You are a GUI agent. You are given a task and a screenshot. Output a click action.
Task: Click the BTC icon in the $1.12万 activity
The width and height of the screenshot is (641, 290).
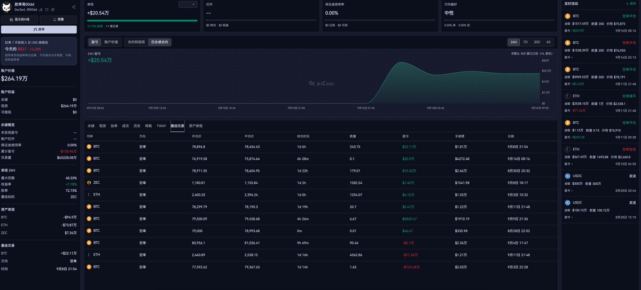pos(568,122)
